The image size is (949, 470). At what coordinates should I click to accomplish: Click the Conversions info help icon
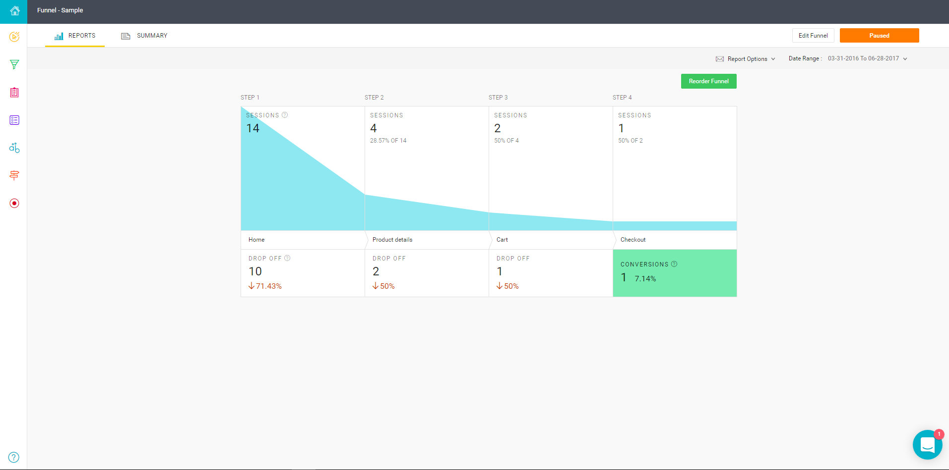pos(674,264)
